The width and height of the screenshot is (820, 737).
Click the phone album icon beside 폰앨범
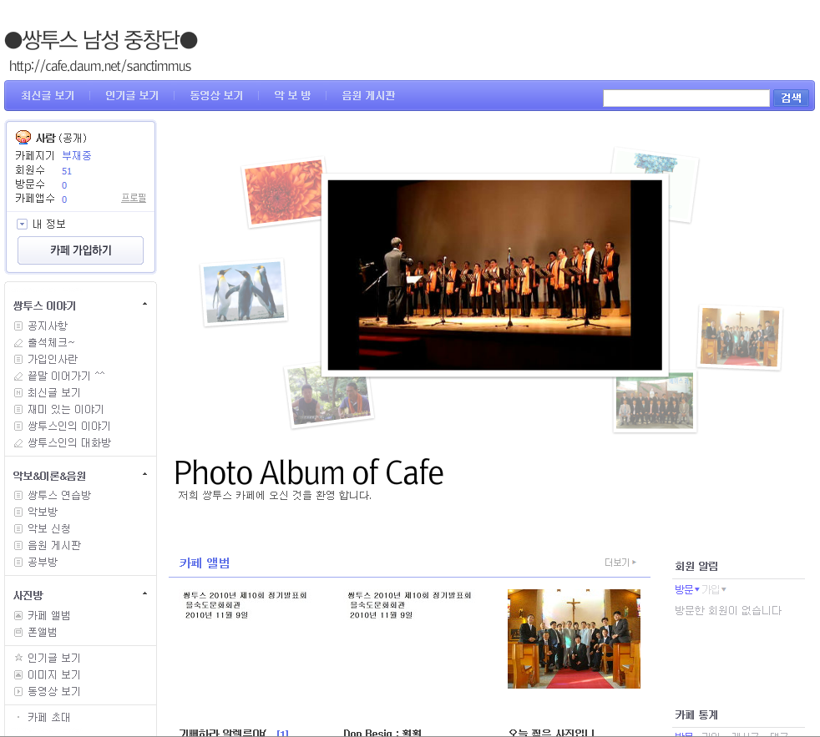(18, 633)
